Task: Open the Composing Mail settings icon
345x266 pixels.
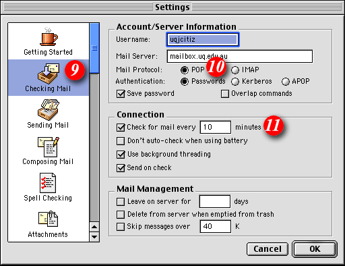Action: tap(49, 147)
